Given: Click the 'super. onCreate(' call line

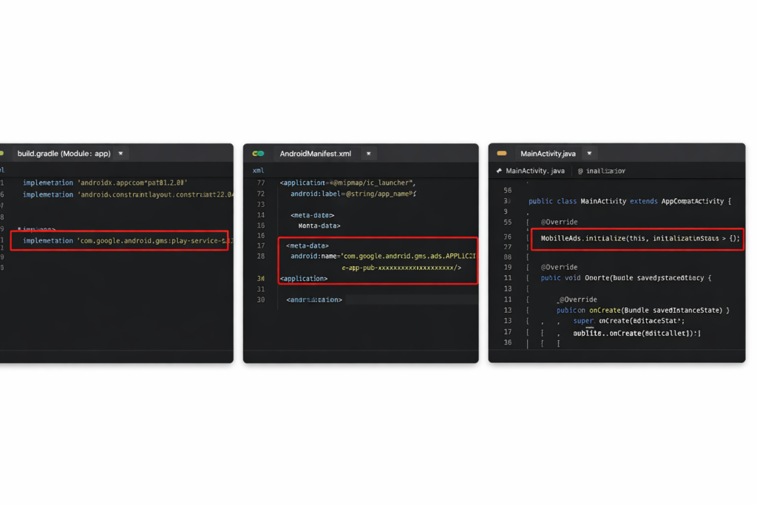Looking at the screenshot, I should 629,321.
